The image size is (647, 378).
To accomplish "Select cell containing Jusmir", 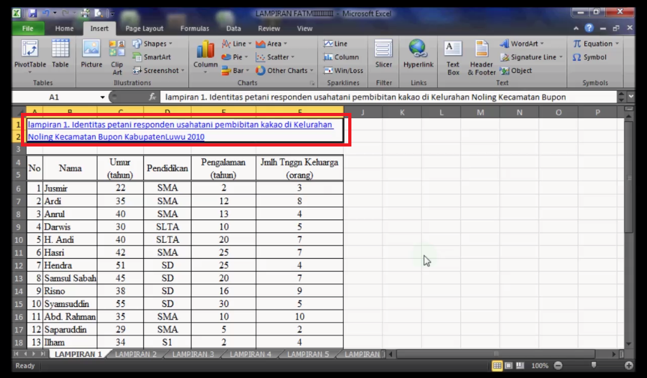I will [70, 188].
